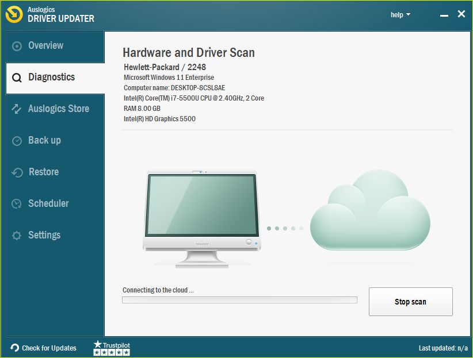The width and height of the screenshot is (473, 358).
Task: Go to the Back up section label
Action: tap(45, 140)
